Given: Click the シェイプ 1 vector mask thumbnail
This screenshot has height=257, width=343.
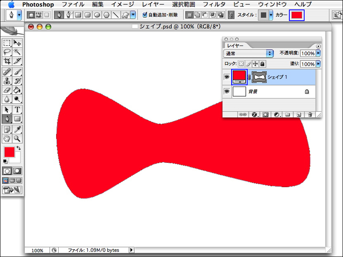Looking at the screenshot, I should [x=259, y=77].
